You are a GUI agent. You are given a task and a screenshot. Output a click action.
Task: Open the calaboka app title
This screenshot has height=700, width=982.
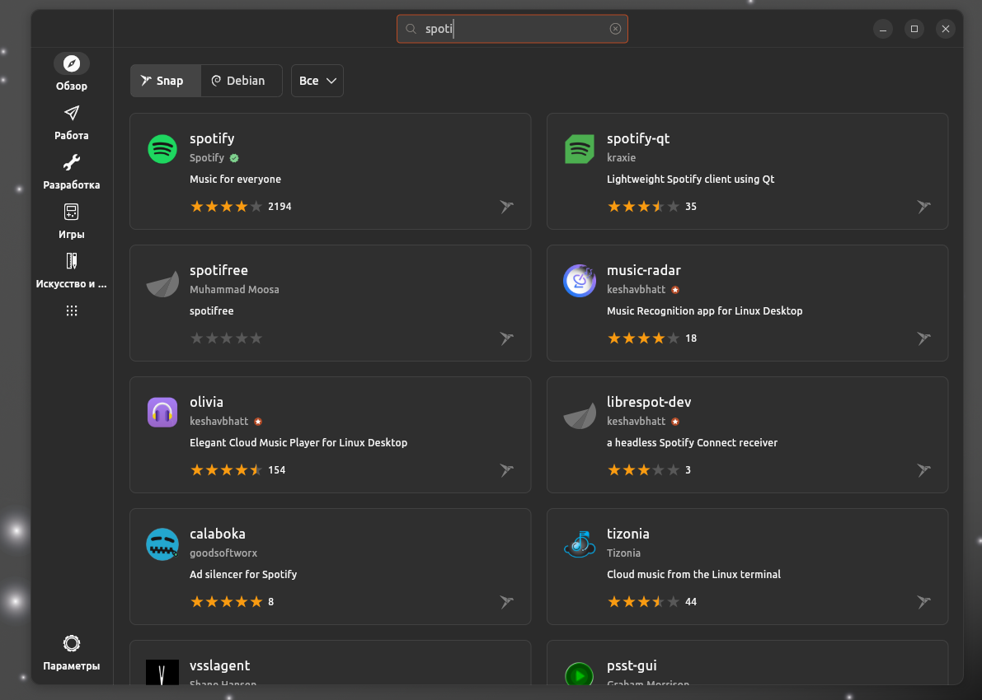218,534
